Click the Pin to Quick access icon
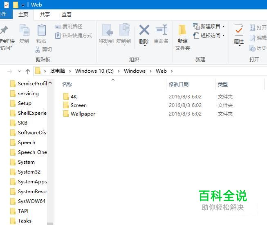The height and width of the screenshot is (225, 267). point(4,30)
